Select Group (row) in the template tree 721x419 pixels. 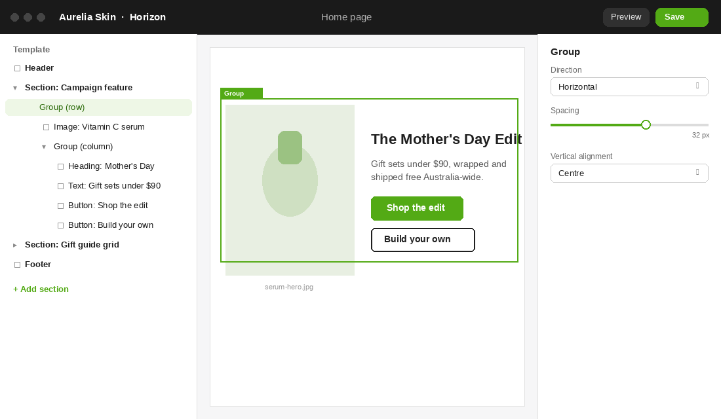[98, 107]
